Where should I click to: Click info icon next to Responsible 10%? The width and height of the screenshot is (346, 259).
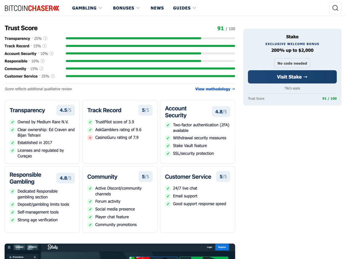tap(43, 61)
